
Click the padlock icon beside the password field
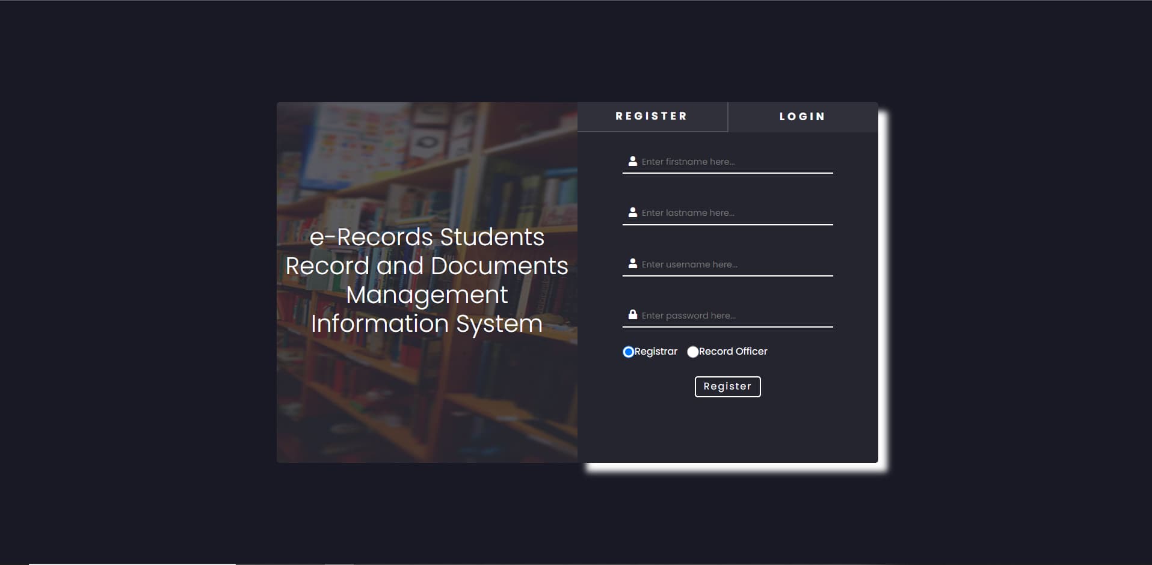[x=632, y=314]
